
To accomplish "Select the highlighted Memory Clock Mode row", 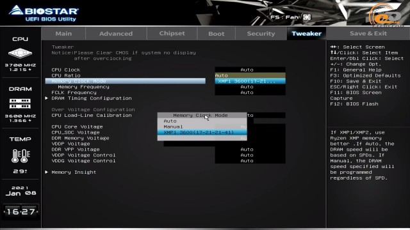I will tap(126, 81).
